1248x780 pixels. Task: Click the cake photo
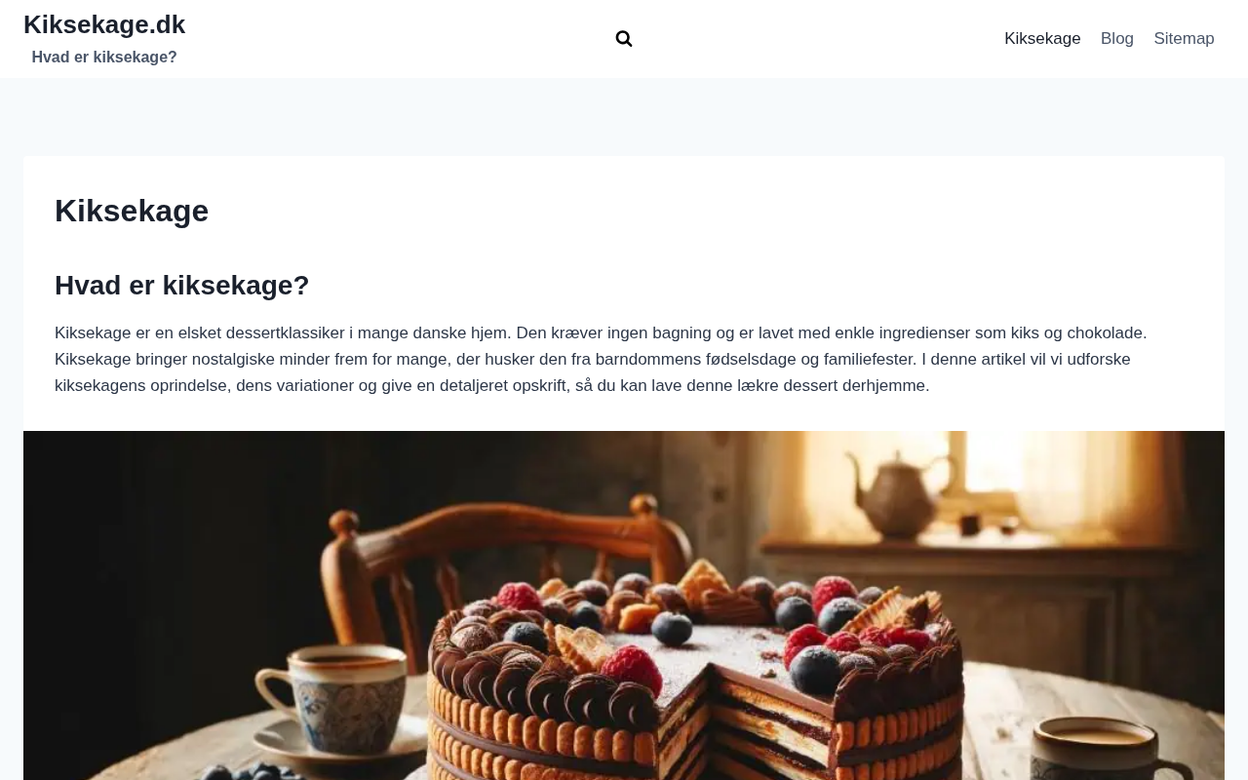coord(624,605)
